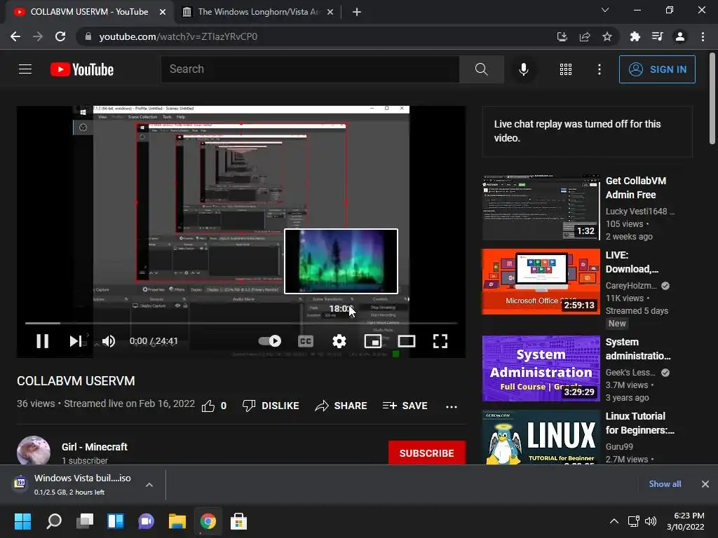Open YouTube settings three-dot menu

599,69
